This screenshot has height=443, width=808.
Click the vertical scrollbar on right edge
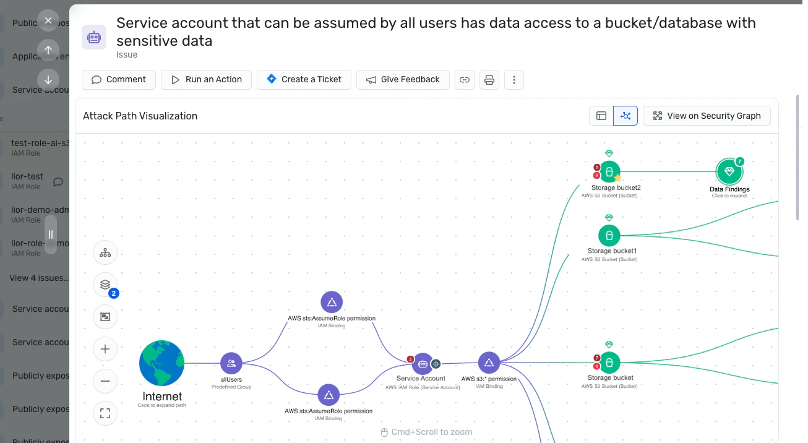[799, 158]
